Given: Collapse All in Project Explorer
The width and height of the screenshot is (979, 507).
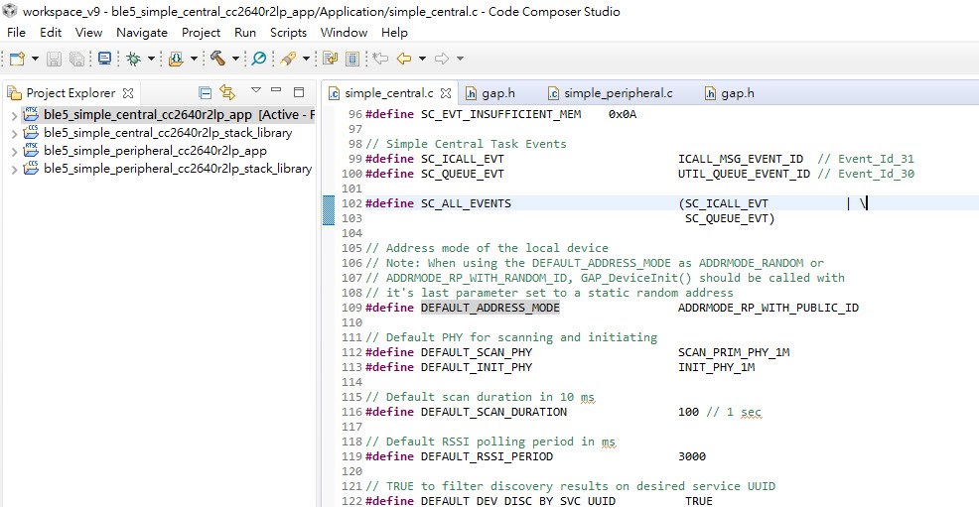Looking at the screenshot, I should (205, 93).
